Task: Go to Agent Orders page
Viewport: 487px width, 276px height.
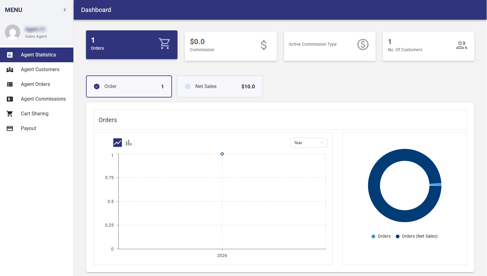Action: [x=35, y=84]
